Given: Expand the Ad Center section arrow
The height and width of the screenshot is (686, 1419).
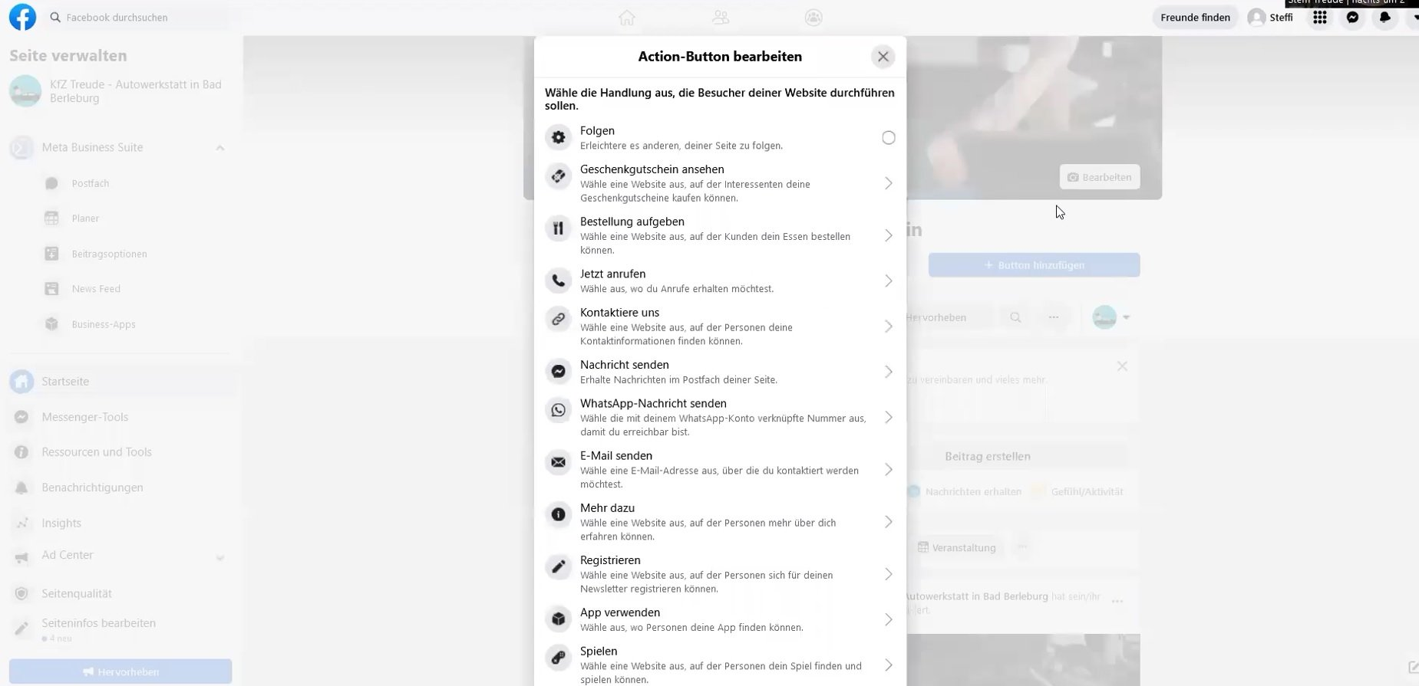Looking at the screenshot, I should (220, 558).
